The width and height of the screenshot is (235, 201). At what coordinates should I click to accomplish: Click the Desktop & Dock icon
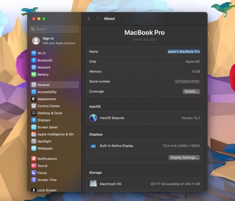pos(34,113)
